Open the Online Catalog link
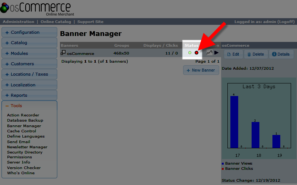 coord(55,22)
